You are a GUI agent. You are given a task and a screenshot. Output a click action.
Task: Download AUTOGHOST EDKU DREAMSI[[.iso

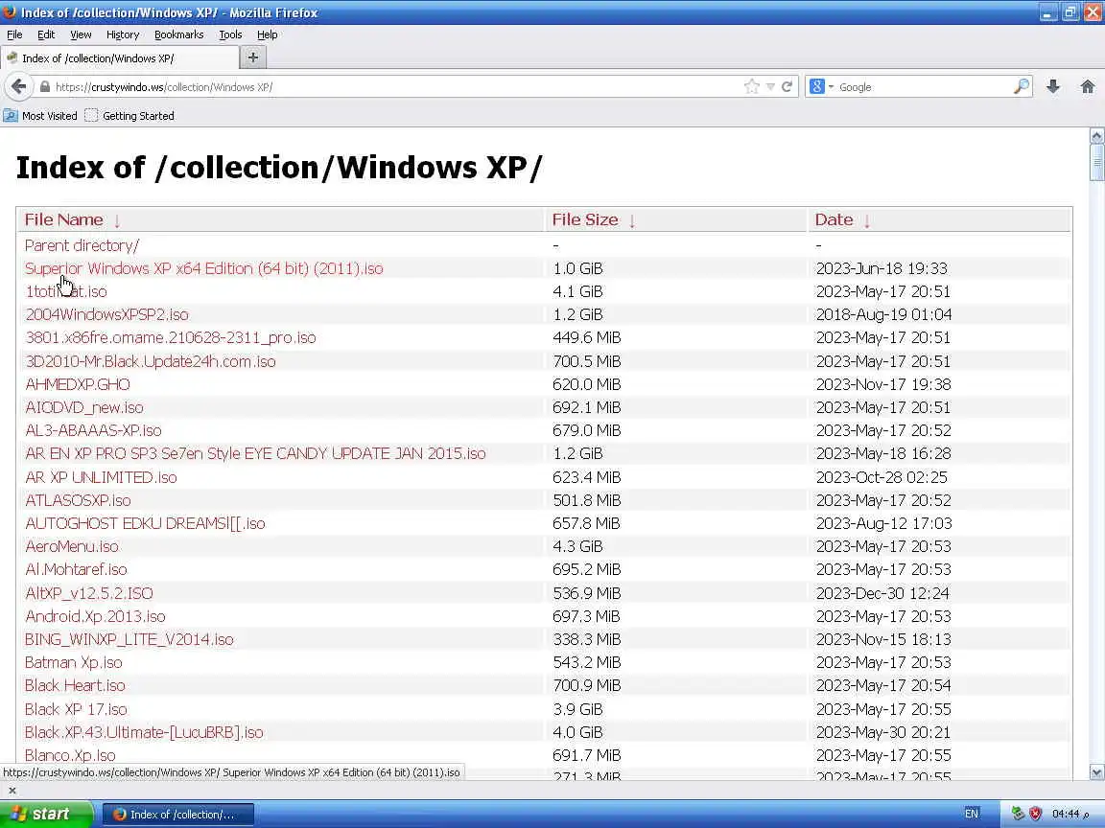(x=145, y=523)
